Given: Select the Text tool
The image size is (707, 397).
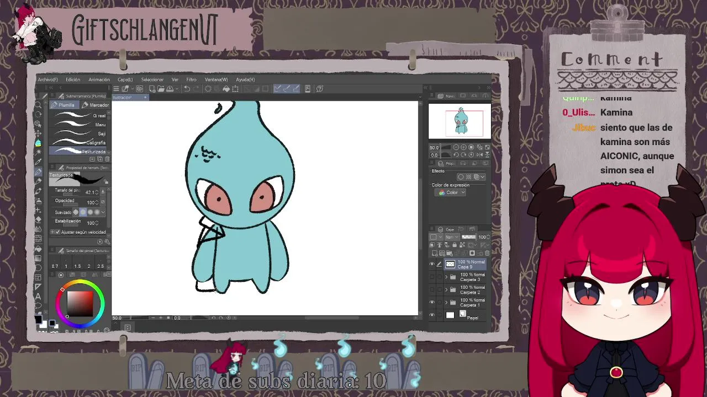Looking at the screenshot, I should click(x=38, y=296).
